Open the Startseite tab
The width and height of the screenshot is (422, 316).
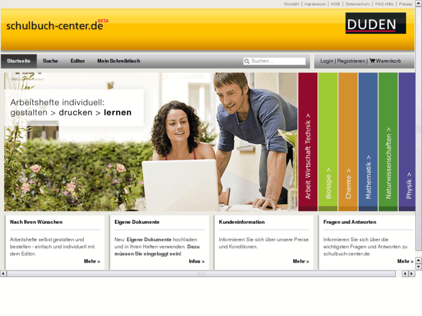point(19,61)
